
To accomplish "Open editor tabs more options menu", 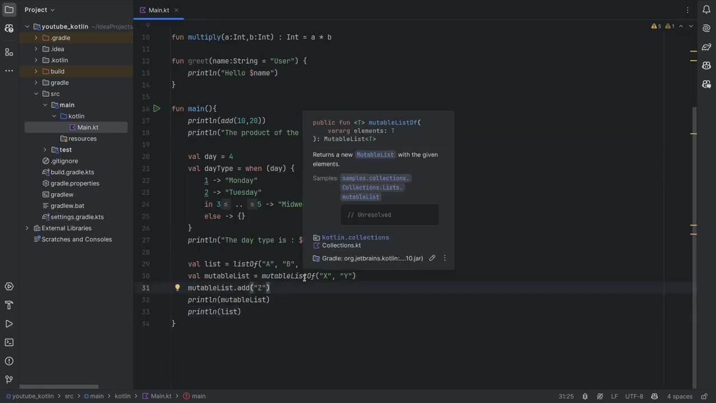I will pos(687,10).
